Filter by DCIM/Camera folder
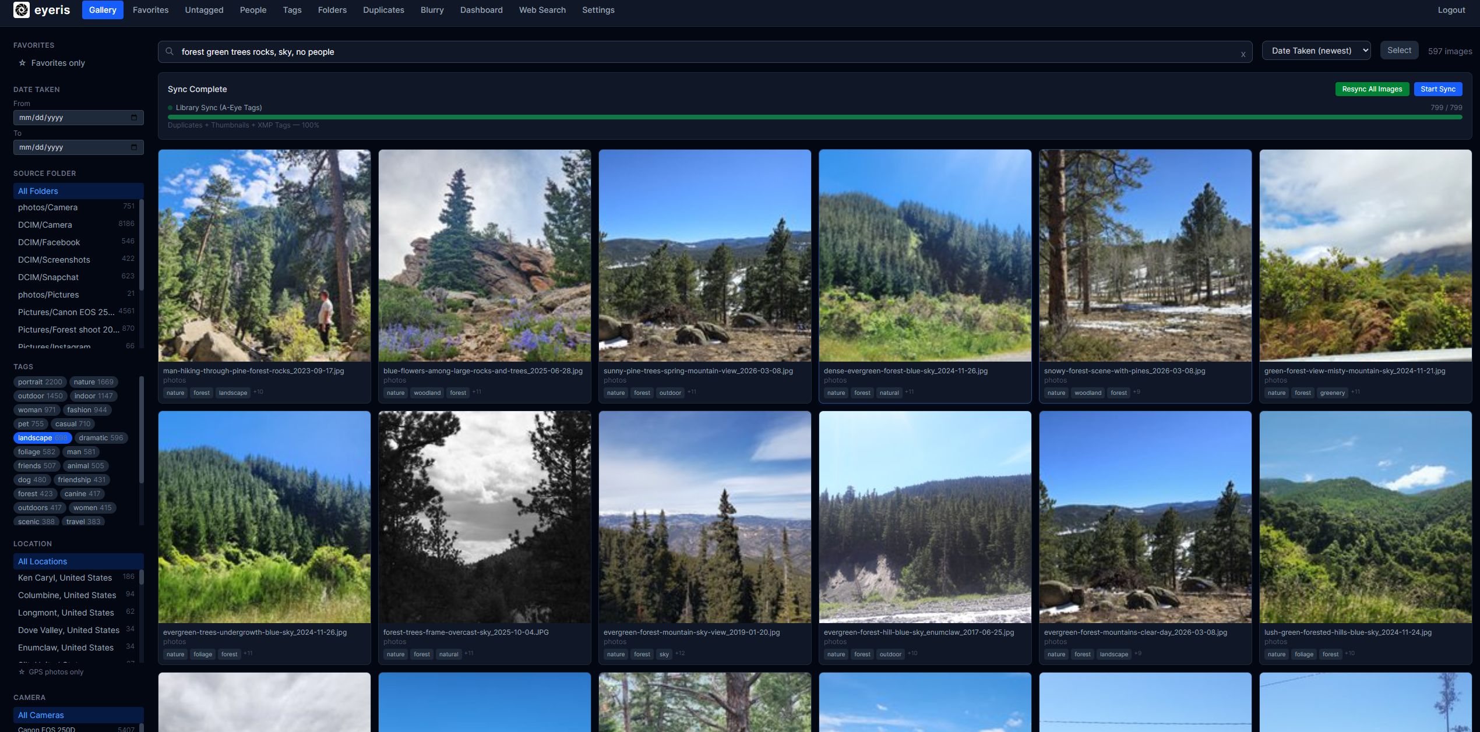1480x732 pixels. (76, 225)
